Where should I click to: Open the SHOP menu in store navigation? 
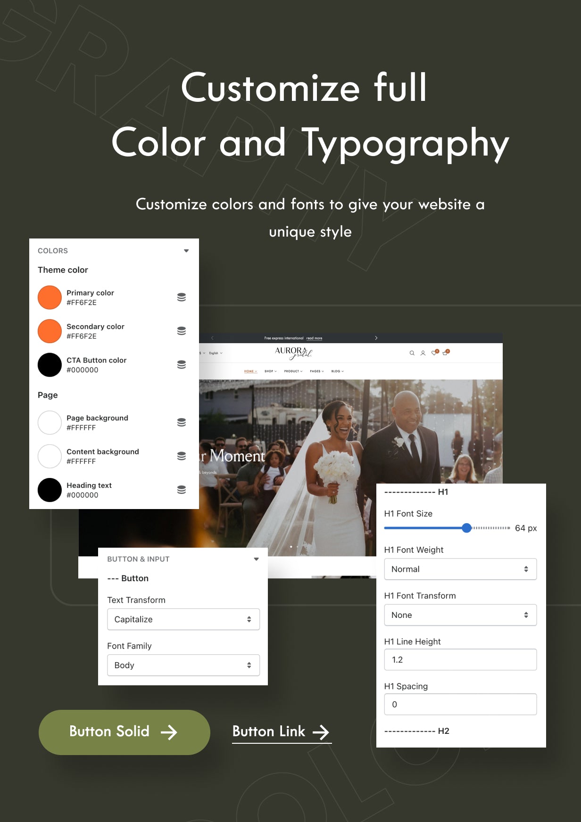(x=271, y=371)
